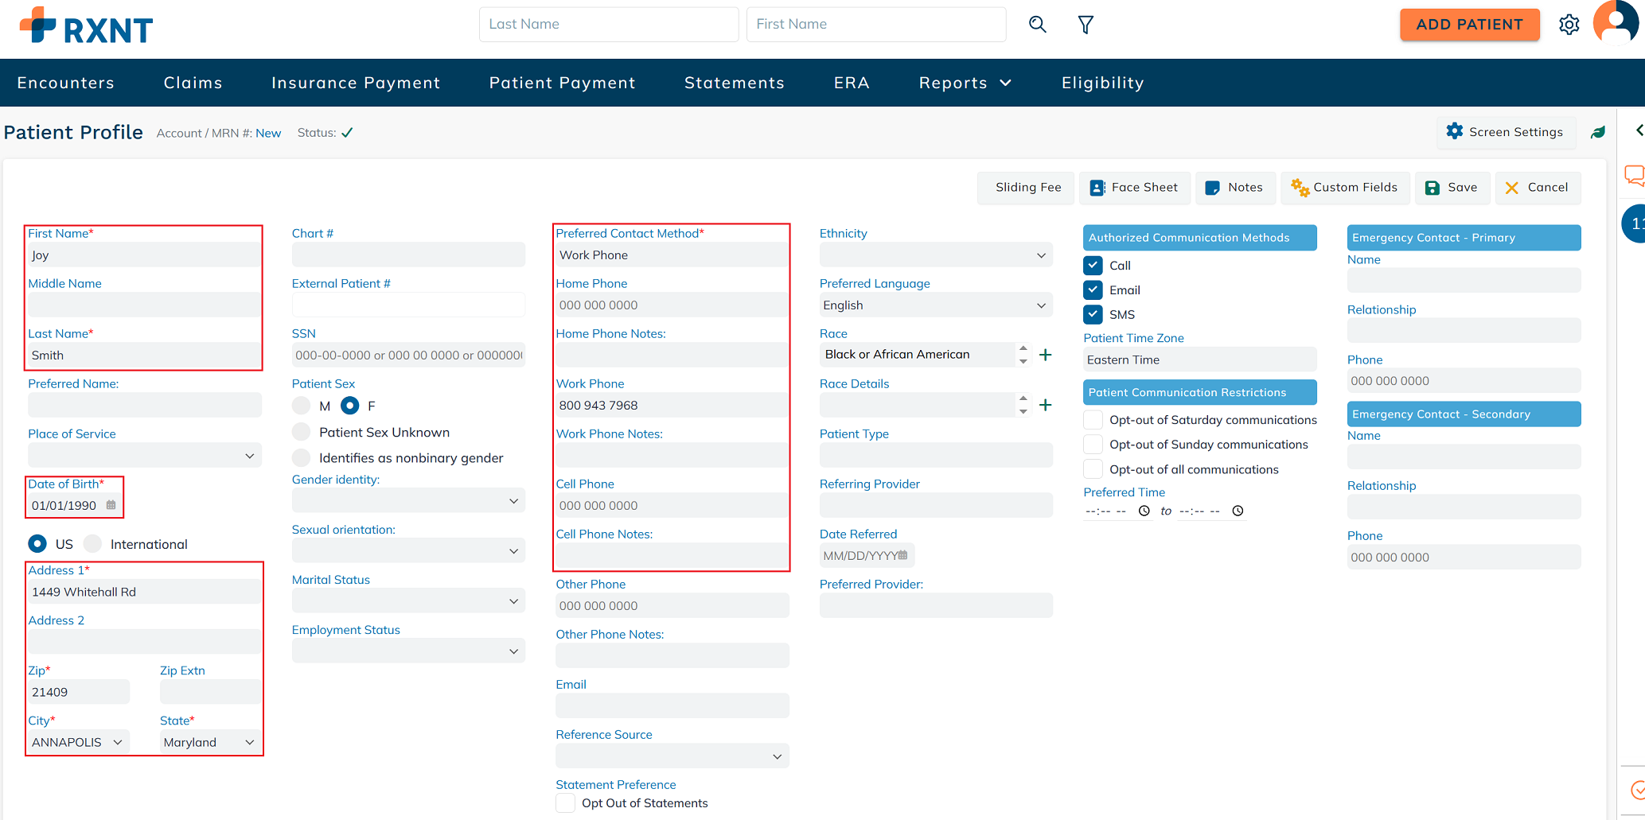Open the Encounters menu
Viewport: 1645px width, 820px height.
[x=66, y=83]
